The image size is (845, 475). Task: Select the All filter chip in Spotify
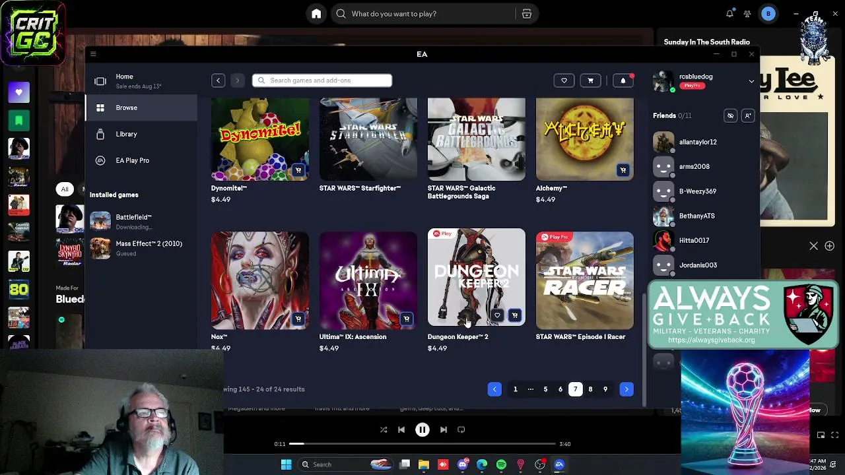tap(65, 189)
